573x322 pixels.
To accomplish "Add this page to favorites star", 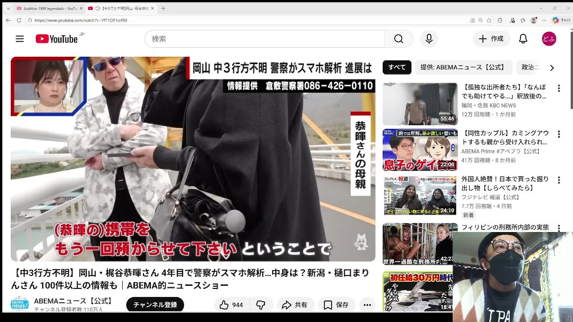I will click(x=489, y=20).
